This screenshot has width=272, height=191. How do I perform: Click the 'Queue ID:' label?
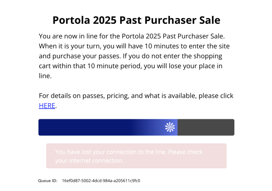[x=48, y=181]
